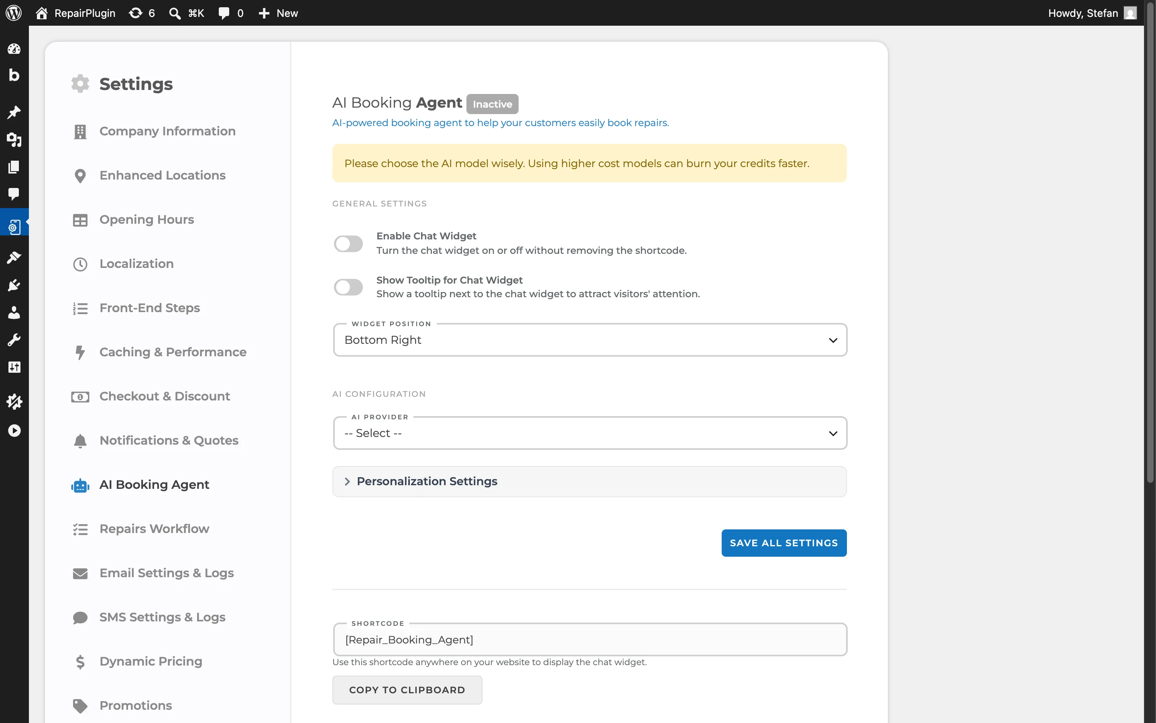This screenshot has width=1156, height=723.
Task: Open the Tools wrench icon in sidebar
Action: (x=14, y=340)
